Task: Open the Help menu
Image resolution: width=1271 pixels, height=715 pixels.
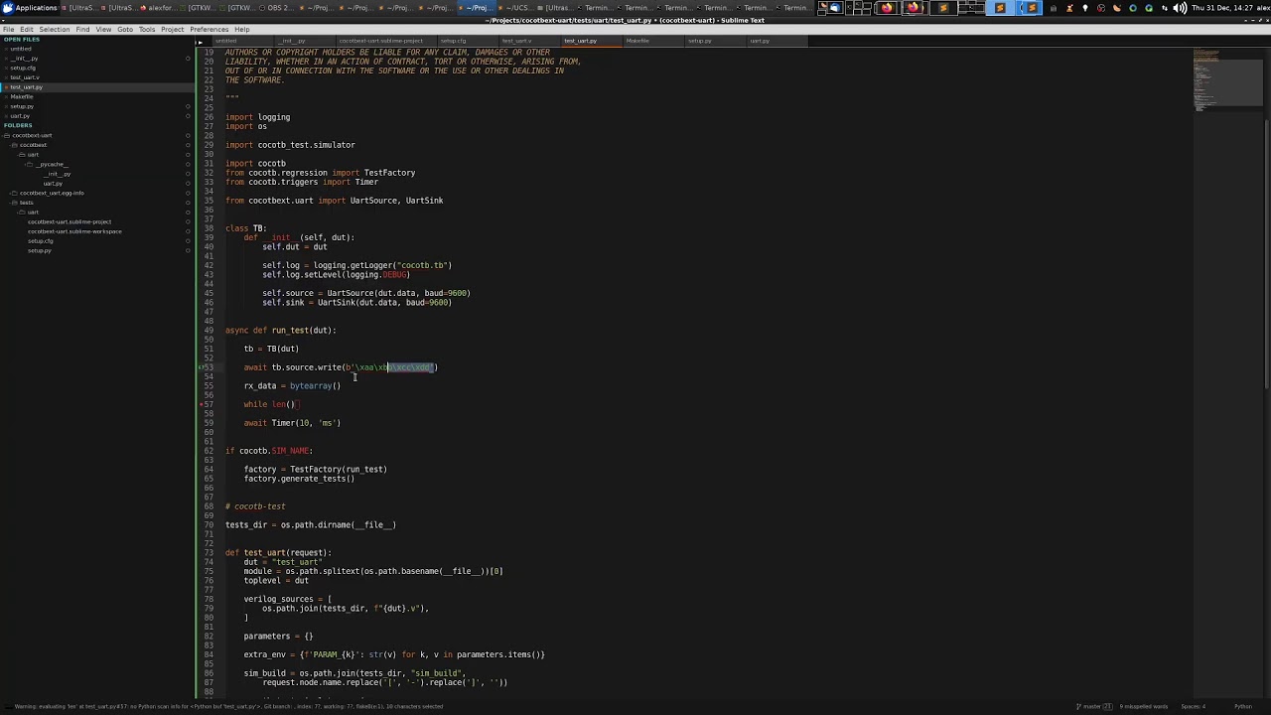Action: (x=241, y=29)
